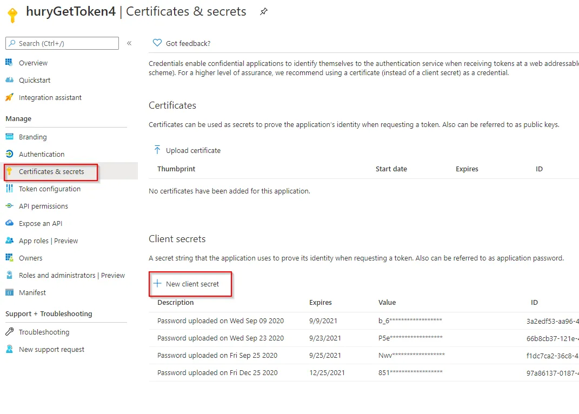The image size is (579, 414).
Task: Open the Branding page
Action: pos(33,137)
